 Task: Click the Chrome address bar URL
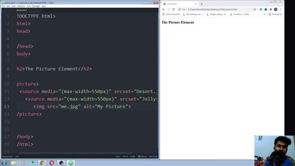point(212,9)
